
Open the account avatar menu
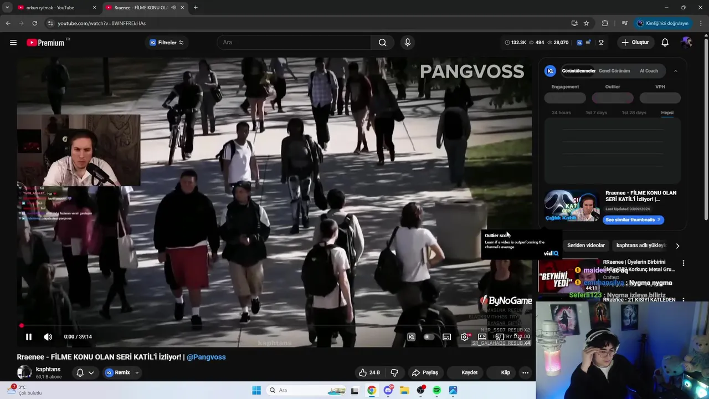[686, 43]
